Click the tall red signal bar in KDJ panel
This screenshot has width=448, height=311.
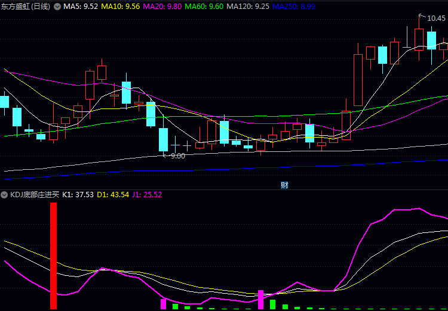point(53,256)
